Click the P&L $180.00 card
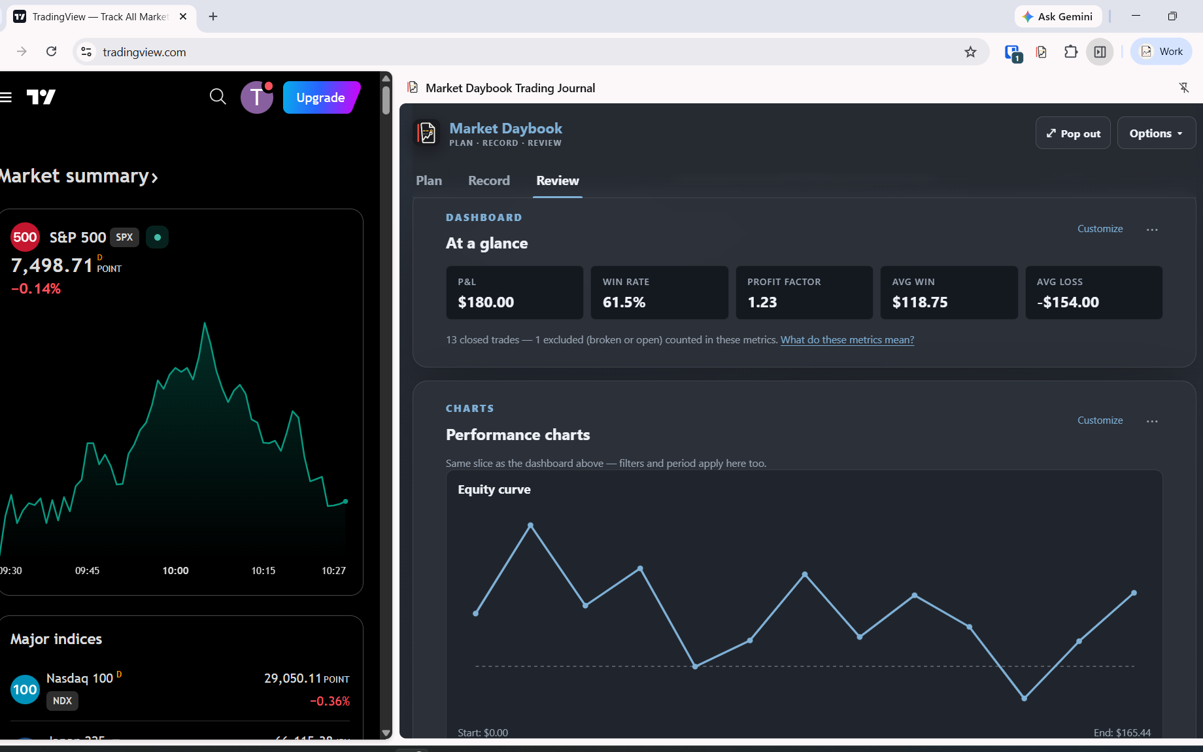1203x752 pixels. (x=515, y=292)
